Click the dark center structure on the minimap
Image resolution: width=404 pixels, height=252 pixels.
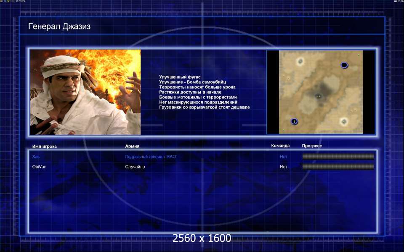click(319, 96)
